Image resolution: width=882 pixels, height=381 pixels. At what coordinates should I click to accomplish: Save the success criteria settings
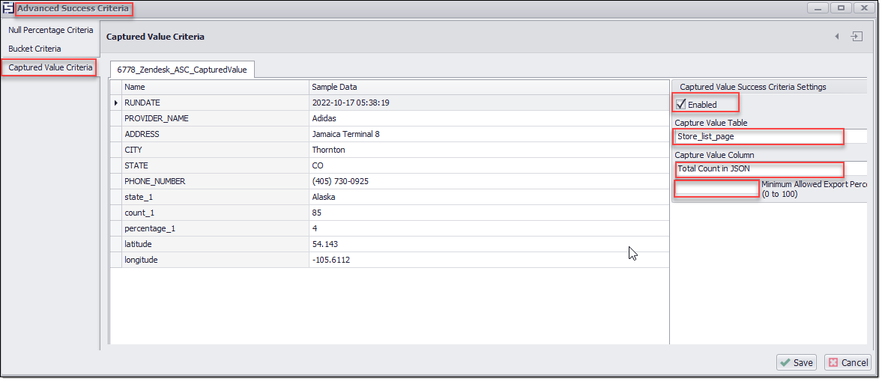796,362
